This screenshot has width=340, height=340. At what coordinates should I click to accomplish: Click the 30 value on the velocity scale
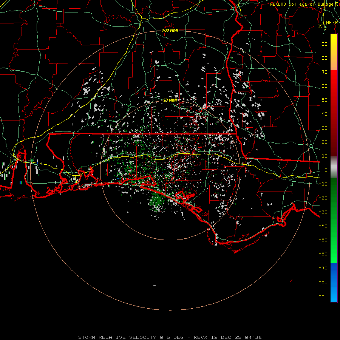[x=325, y=128]
